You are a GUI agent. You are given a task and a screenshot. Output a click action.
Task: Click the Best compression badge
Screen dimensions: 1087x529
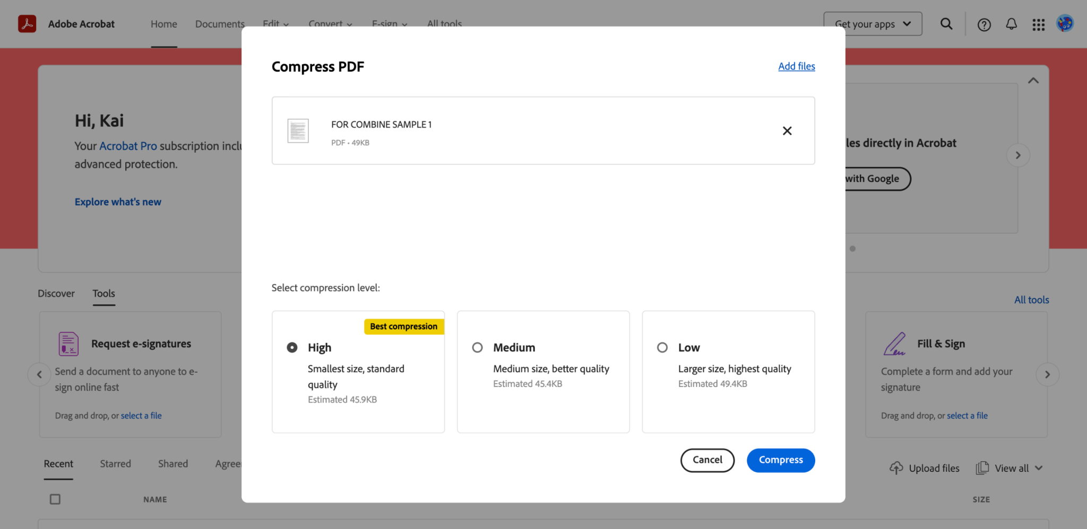(x=403, y=327)
